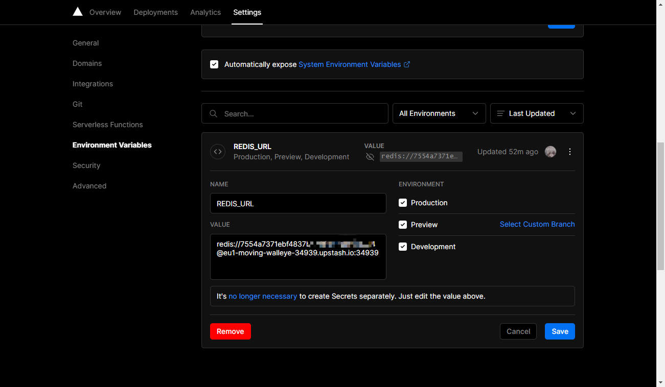Uncheck the Production environment checkbox
This screenshot has height=387, width=665.
coord(403,203)
